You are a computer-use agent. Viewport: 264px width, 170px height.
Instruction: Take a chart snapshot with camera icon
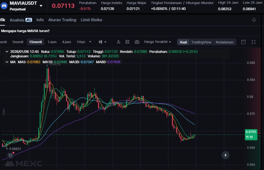[137, 42]
